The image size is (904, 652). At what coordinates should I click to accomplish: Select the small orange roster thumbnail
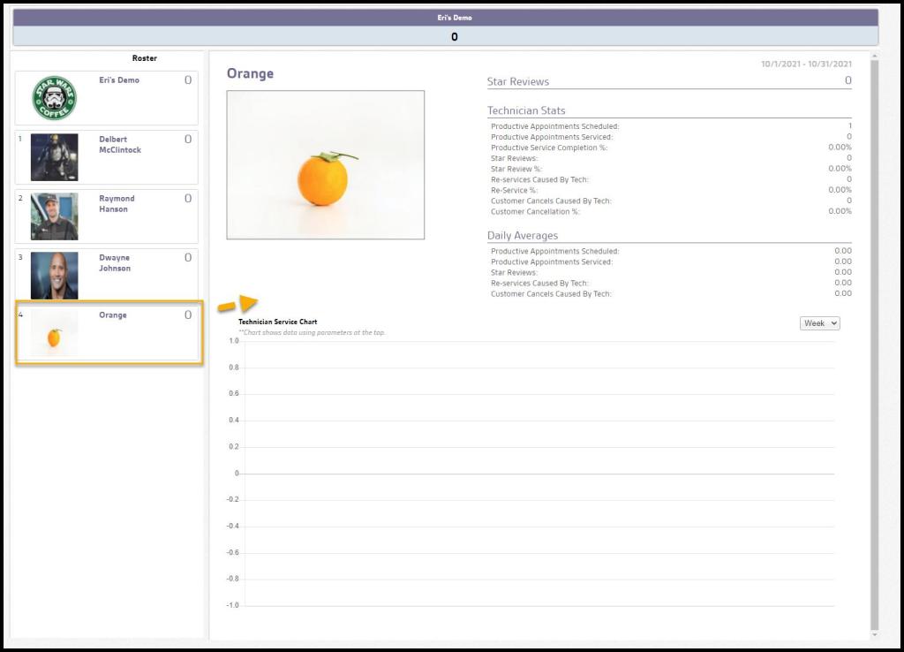(54, 334)
